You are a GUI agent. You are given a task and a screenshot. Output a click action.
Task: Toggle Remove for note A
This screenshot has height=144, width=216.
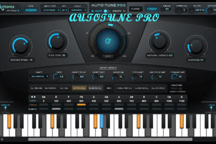[x=119, y=109]
